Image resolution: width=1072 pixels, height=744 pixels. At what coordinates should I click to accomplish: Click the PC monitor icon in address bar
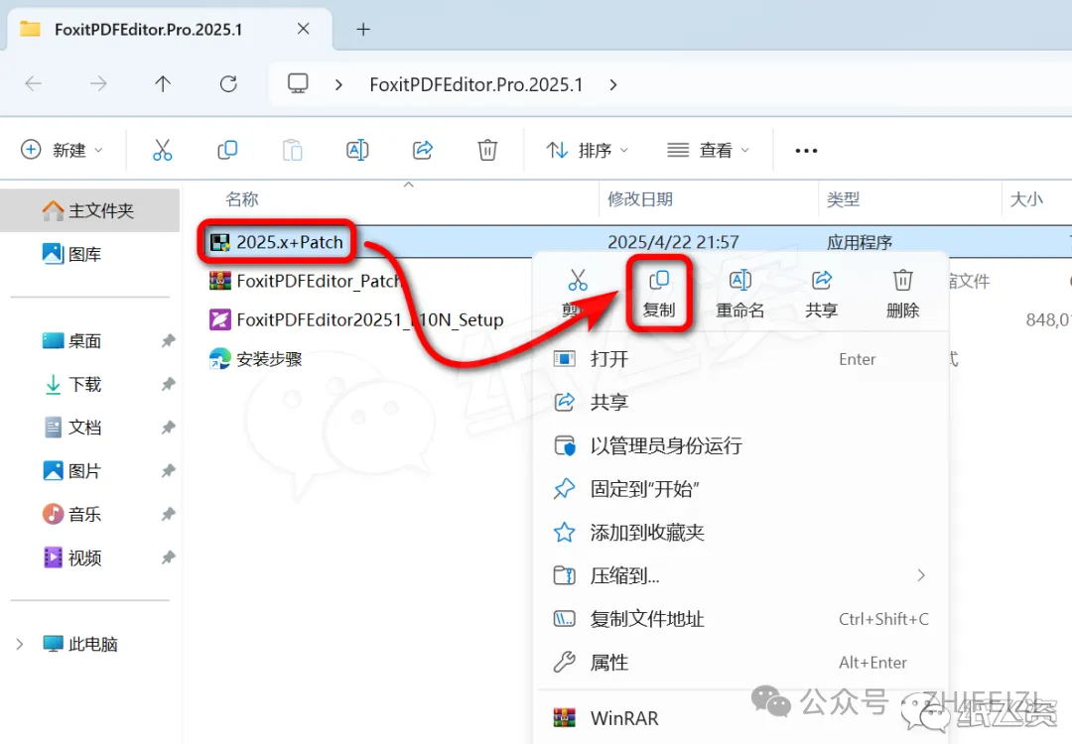tap(298, 83)
